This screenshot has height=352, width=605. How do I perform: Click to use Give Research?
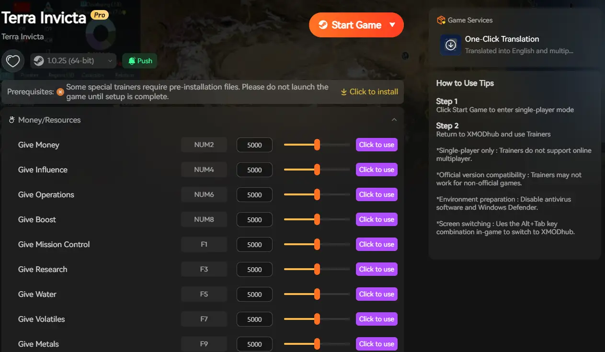[377, 269]
